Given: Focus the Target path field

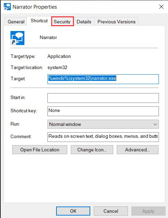Looking at the screenshot, I should (x=103, y=79).
